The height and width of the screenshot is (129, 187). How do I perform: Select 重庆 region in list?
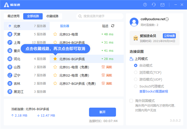(x=27, y=51)
